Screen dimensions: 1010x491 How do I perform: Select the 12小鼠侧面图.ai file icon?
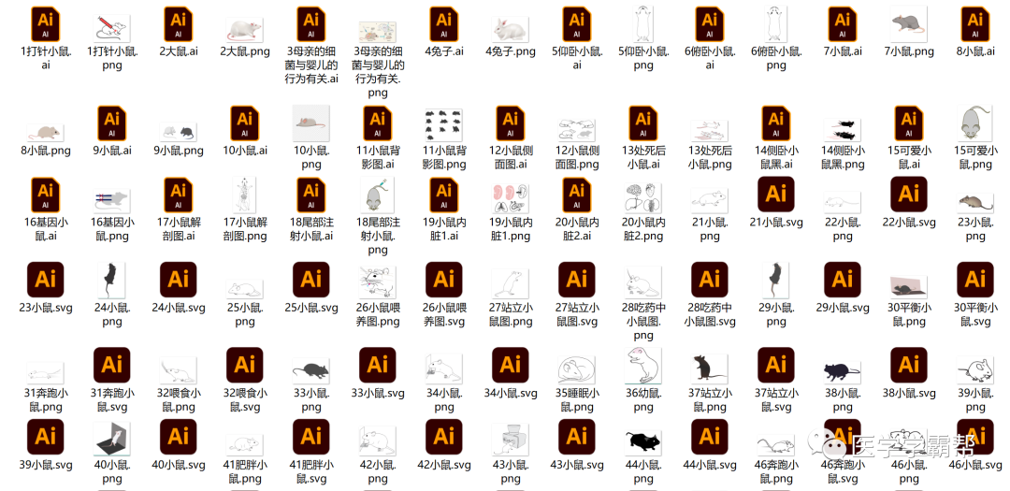coord(511,123)
